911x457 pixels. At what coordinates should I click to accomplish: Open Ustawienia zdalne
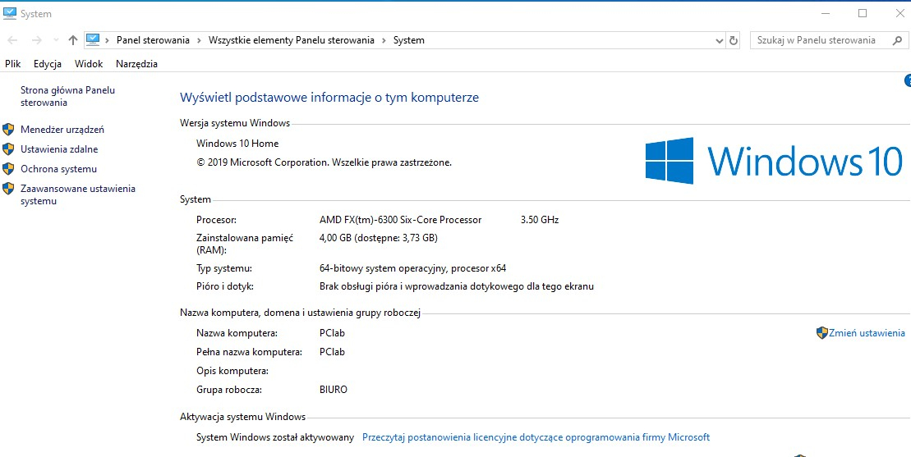click(x=59, y=149)
